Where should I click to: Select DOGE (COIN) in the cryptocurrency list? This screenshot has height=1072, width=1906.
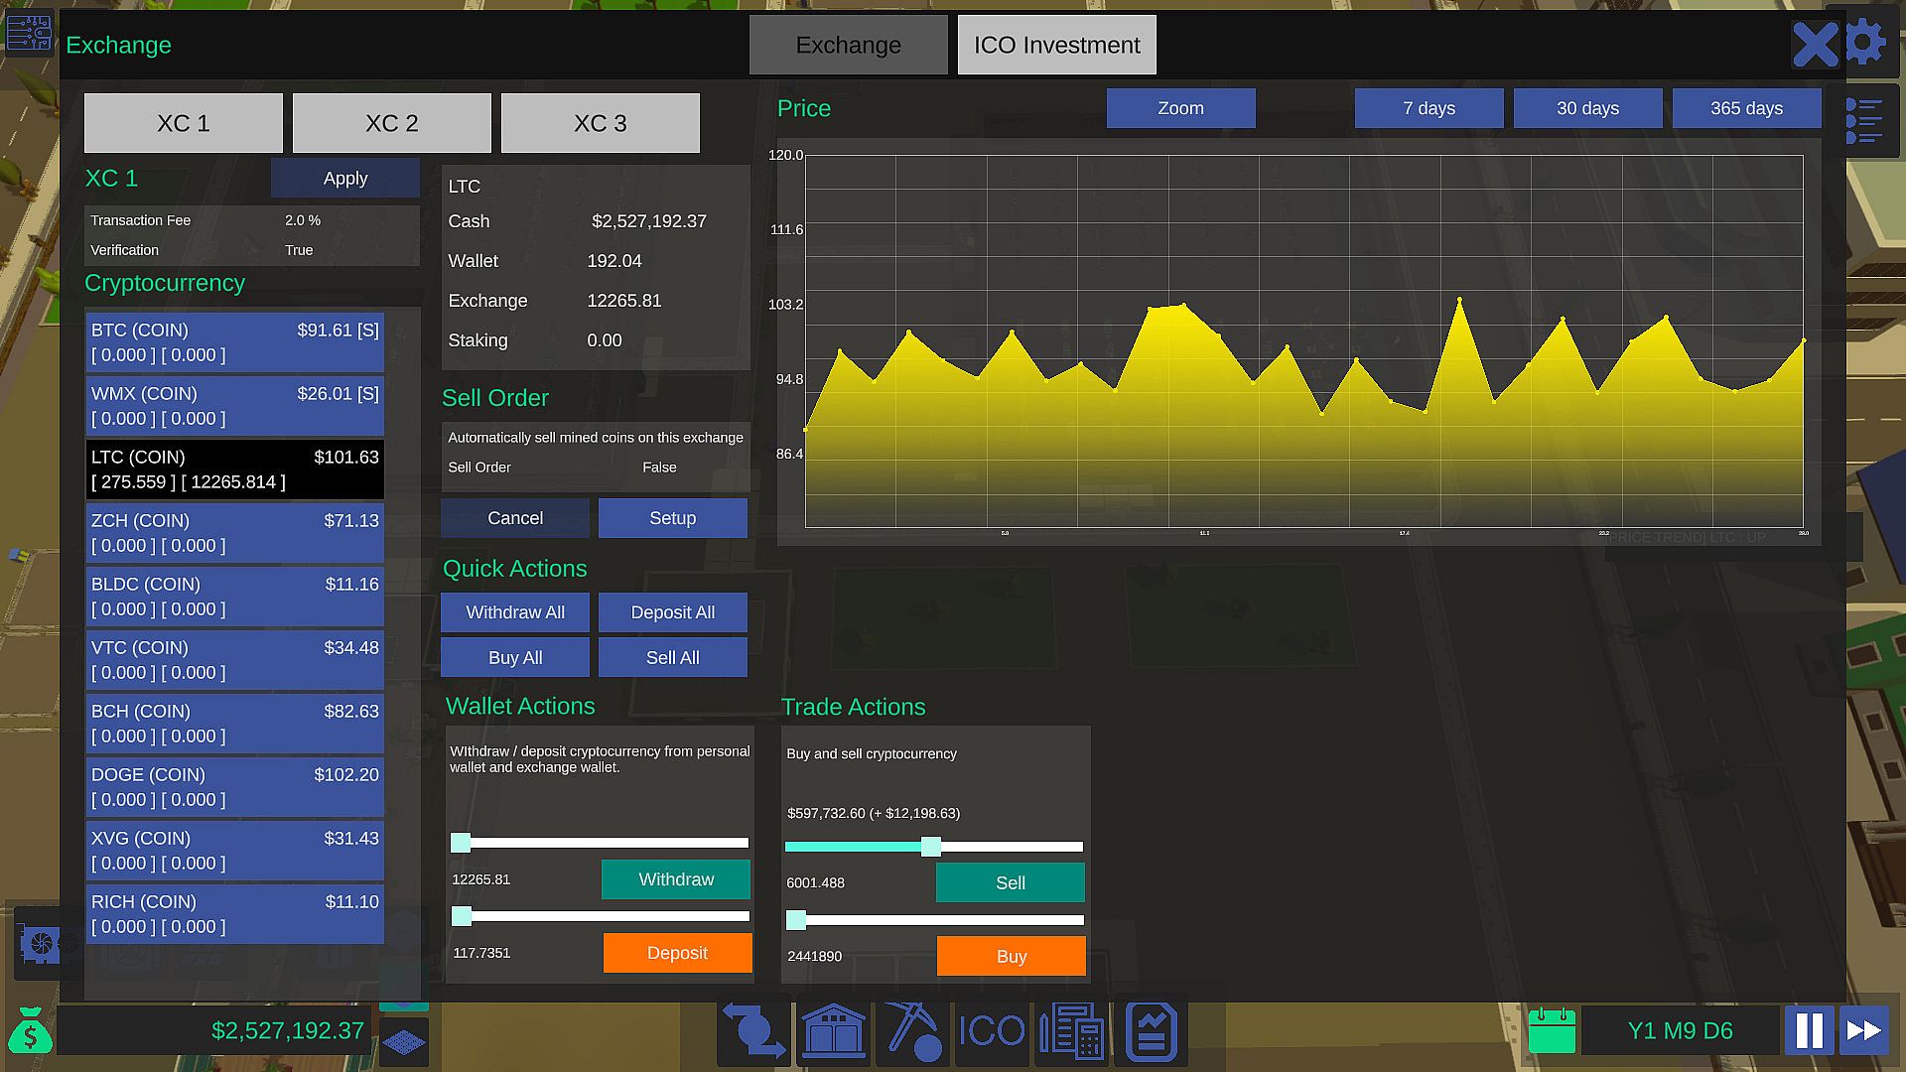pos(234,787)
